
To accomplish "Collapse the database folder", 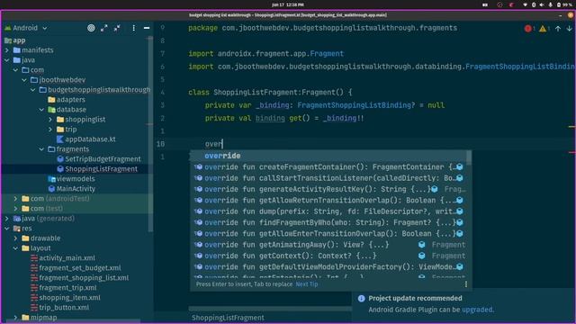I will [x=42, y=110].
